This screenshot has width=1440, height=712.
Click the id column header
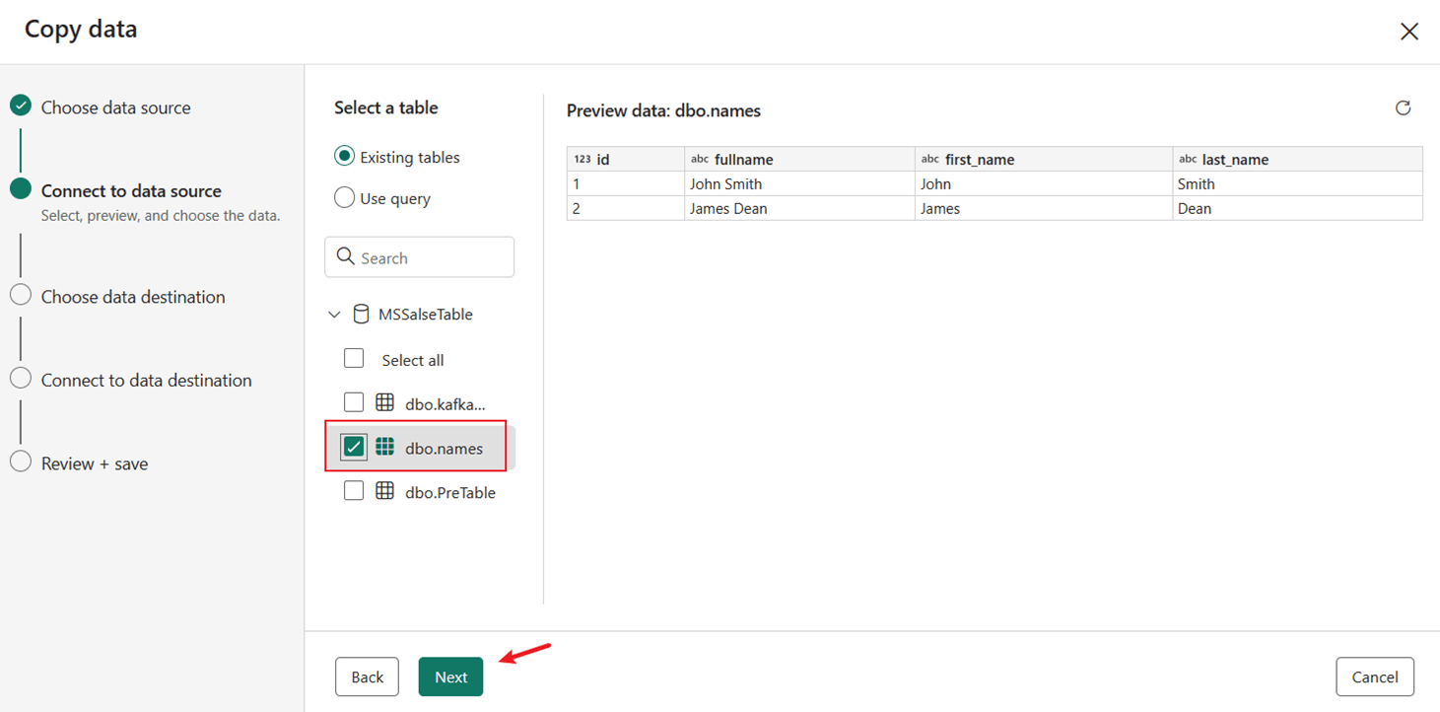click(626, 159)
